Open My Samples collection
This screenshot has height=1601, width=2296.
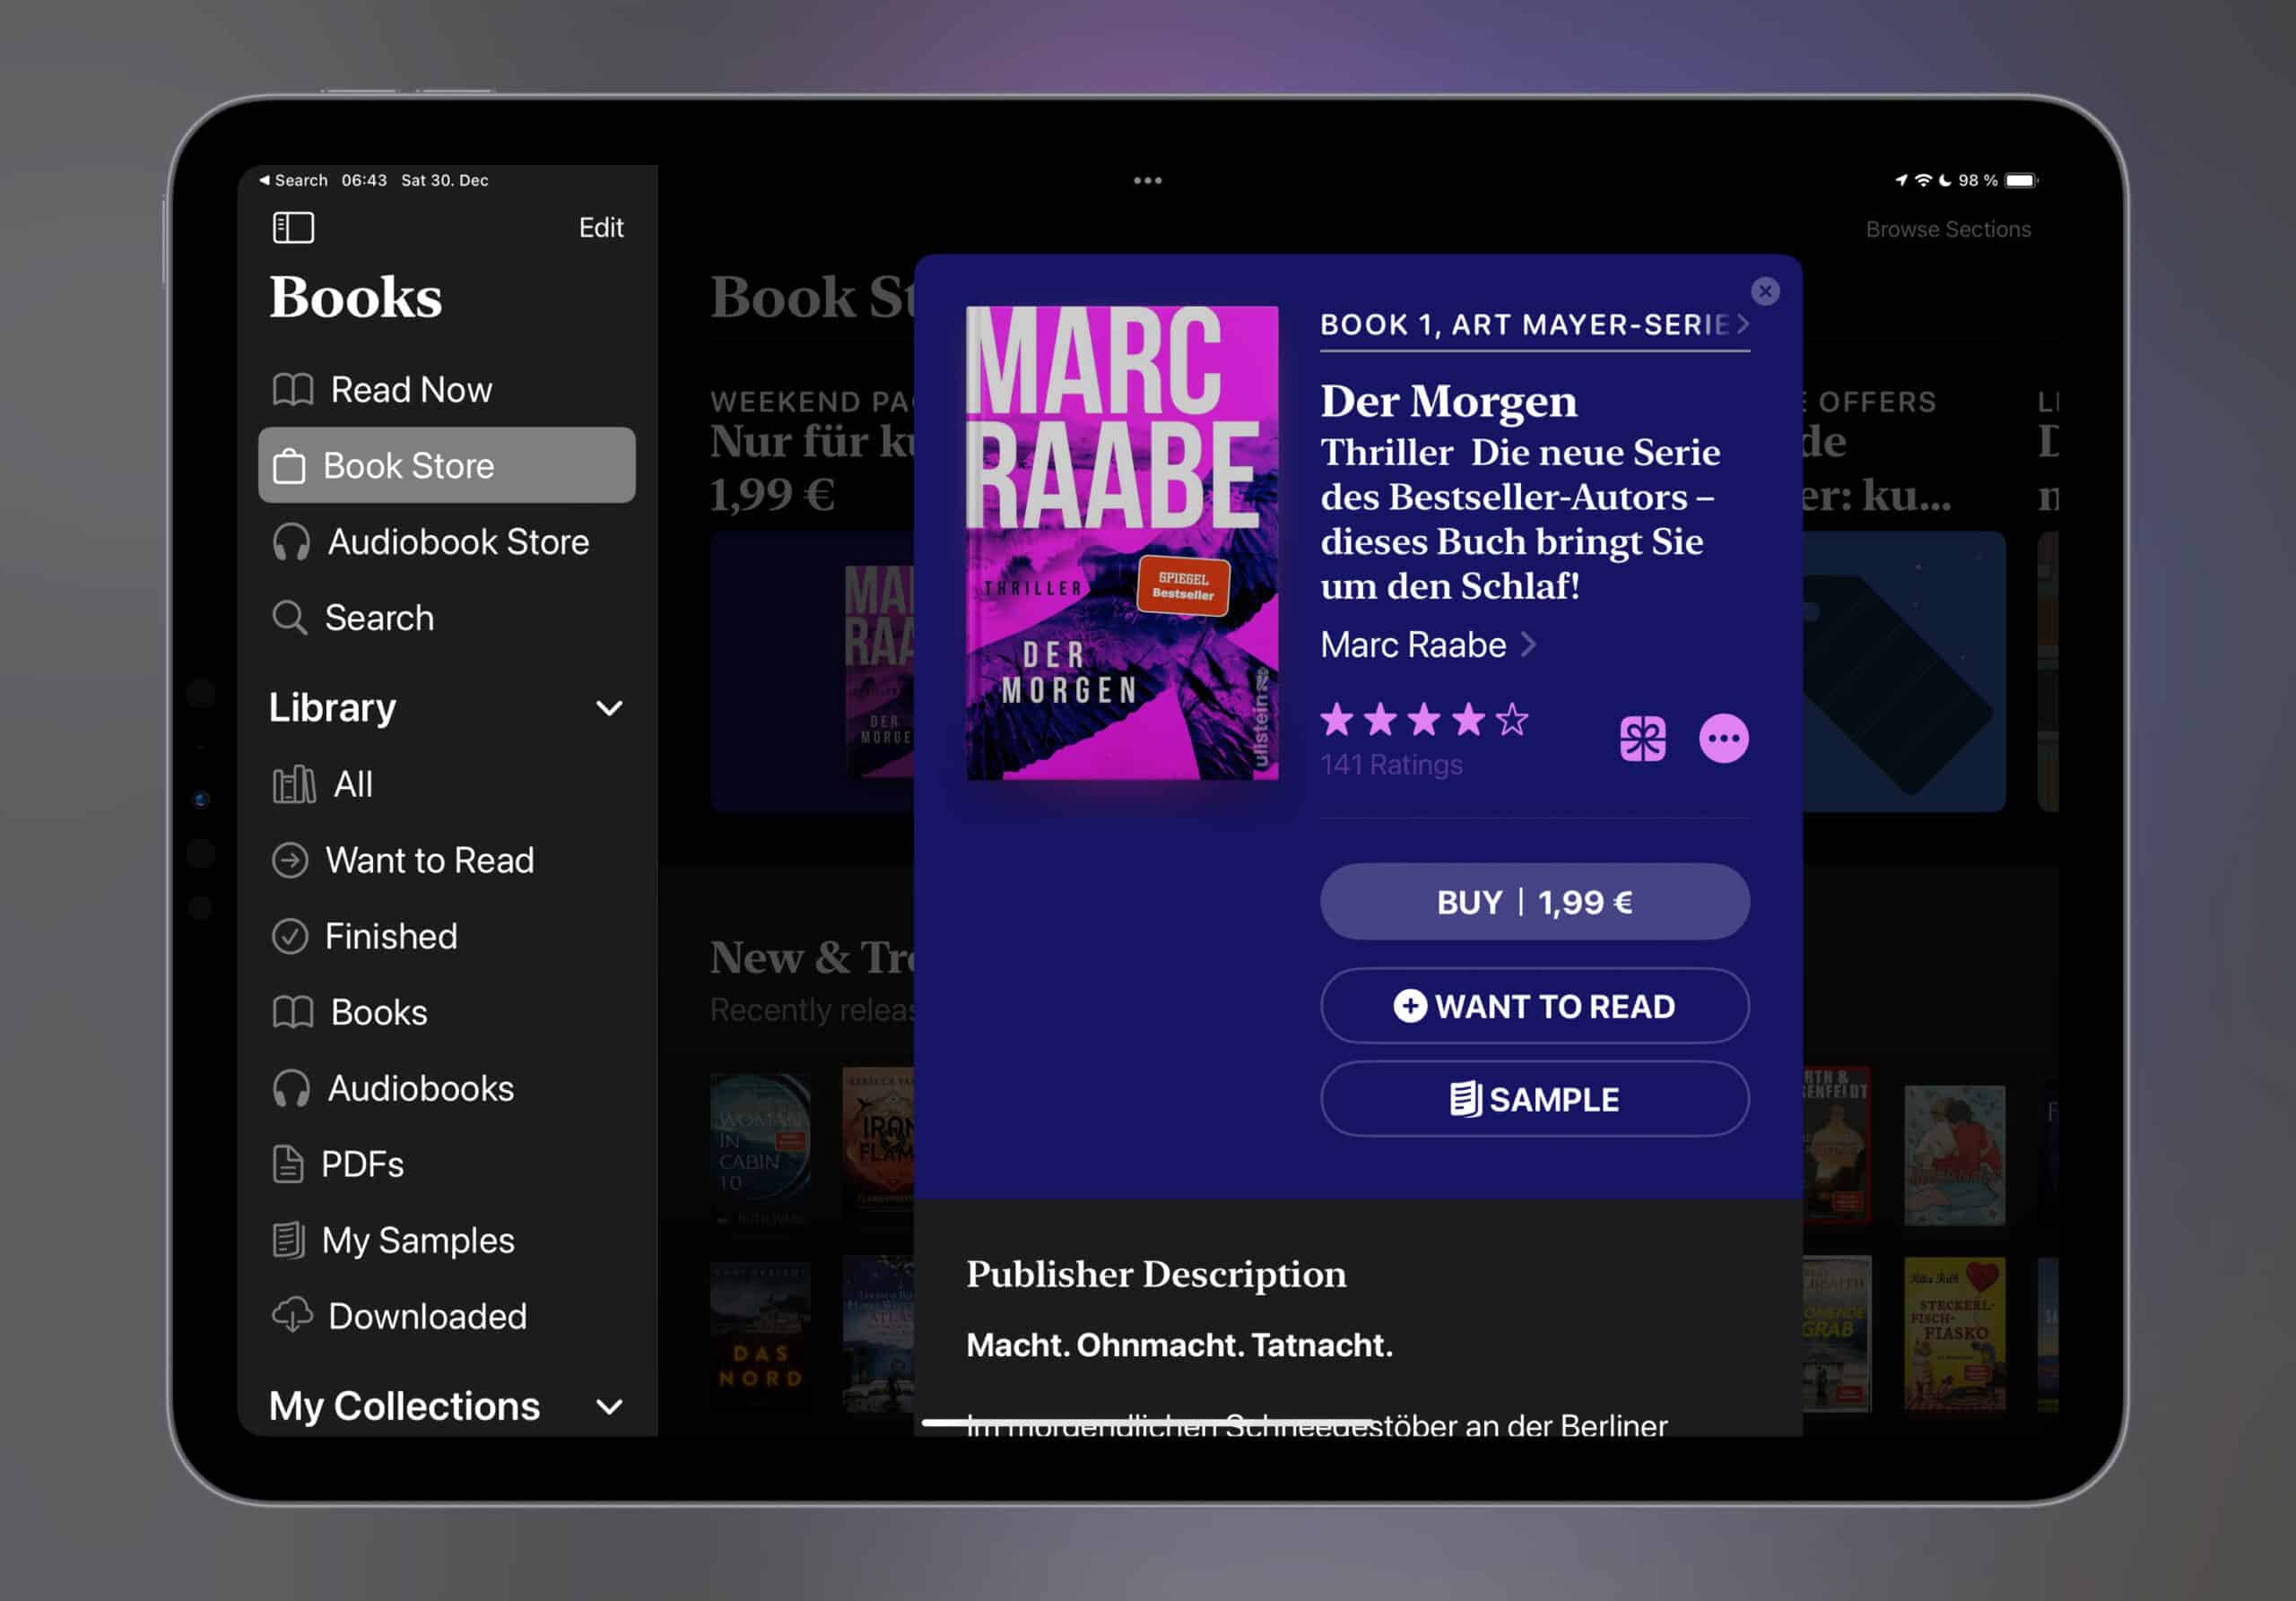click(x=446, y=1241)
